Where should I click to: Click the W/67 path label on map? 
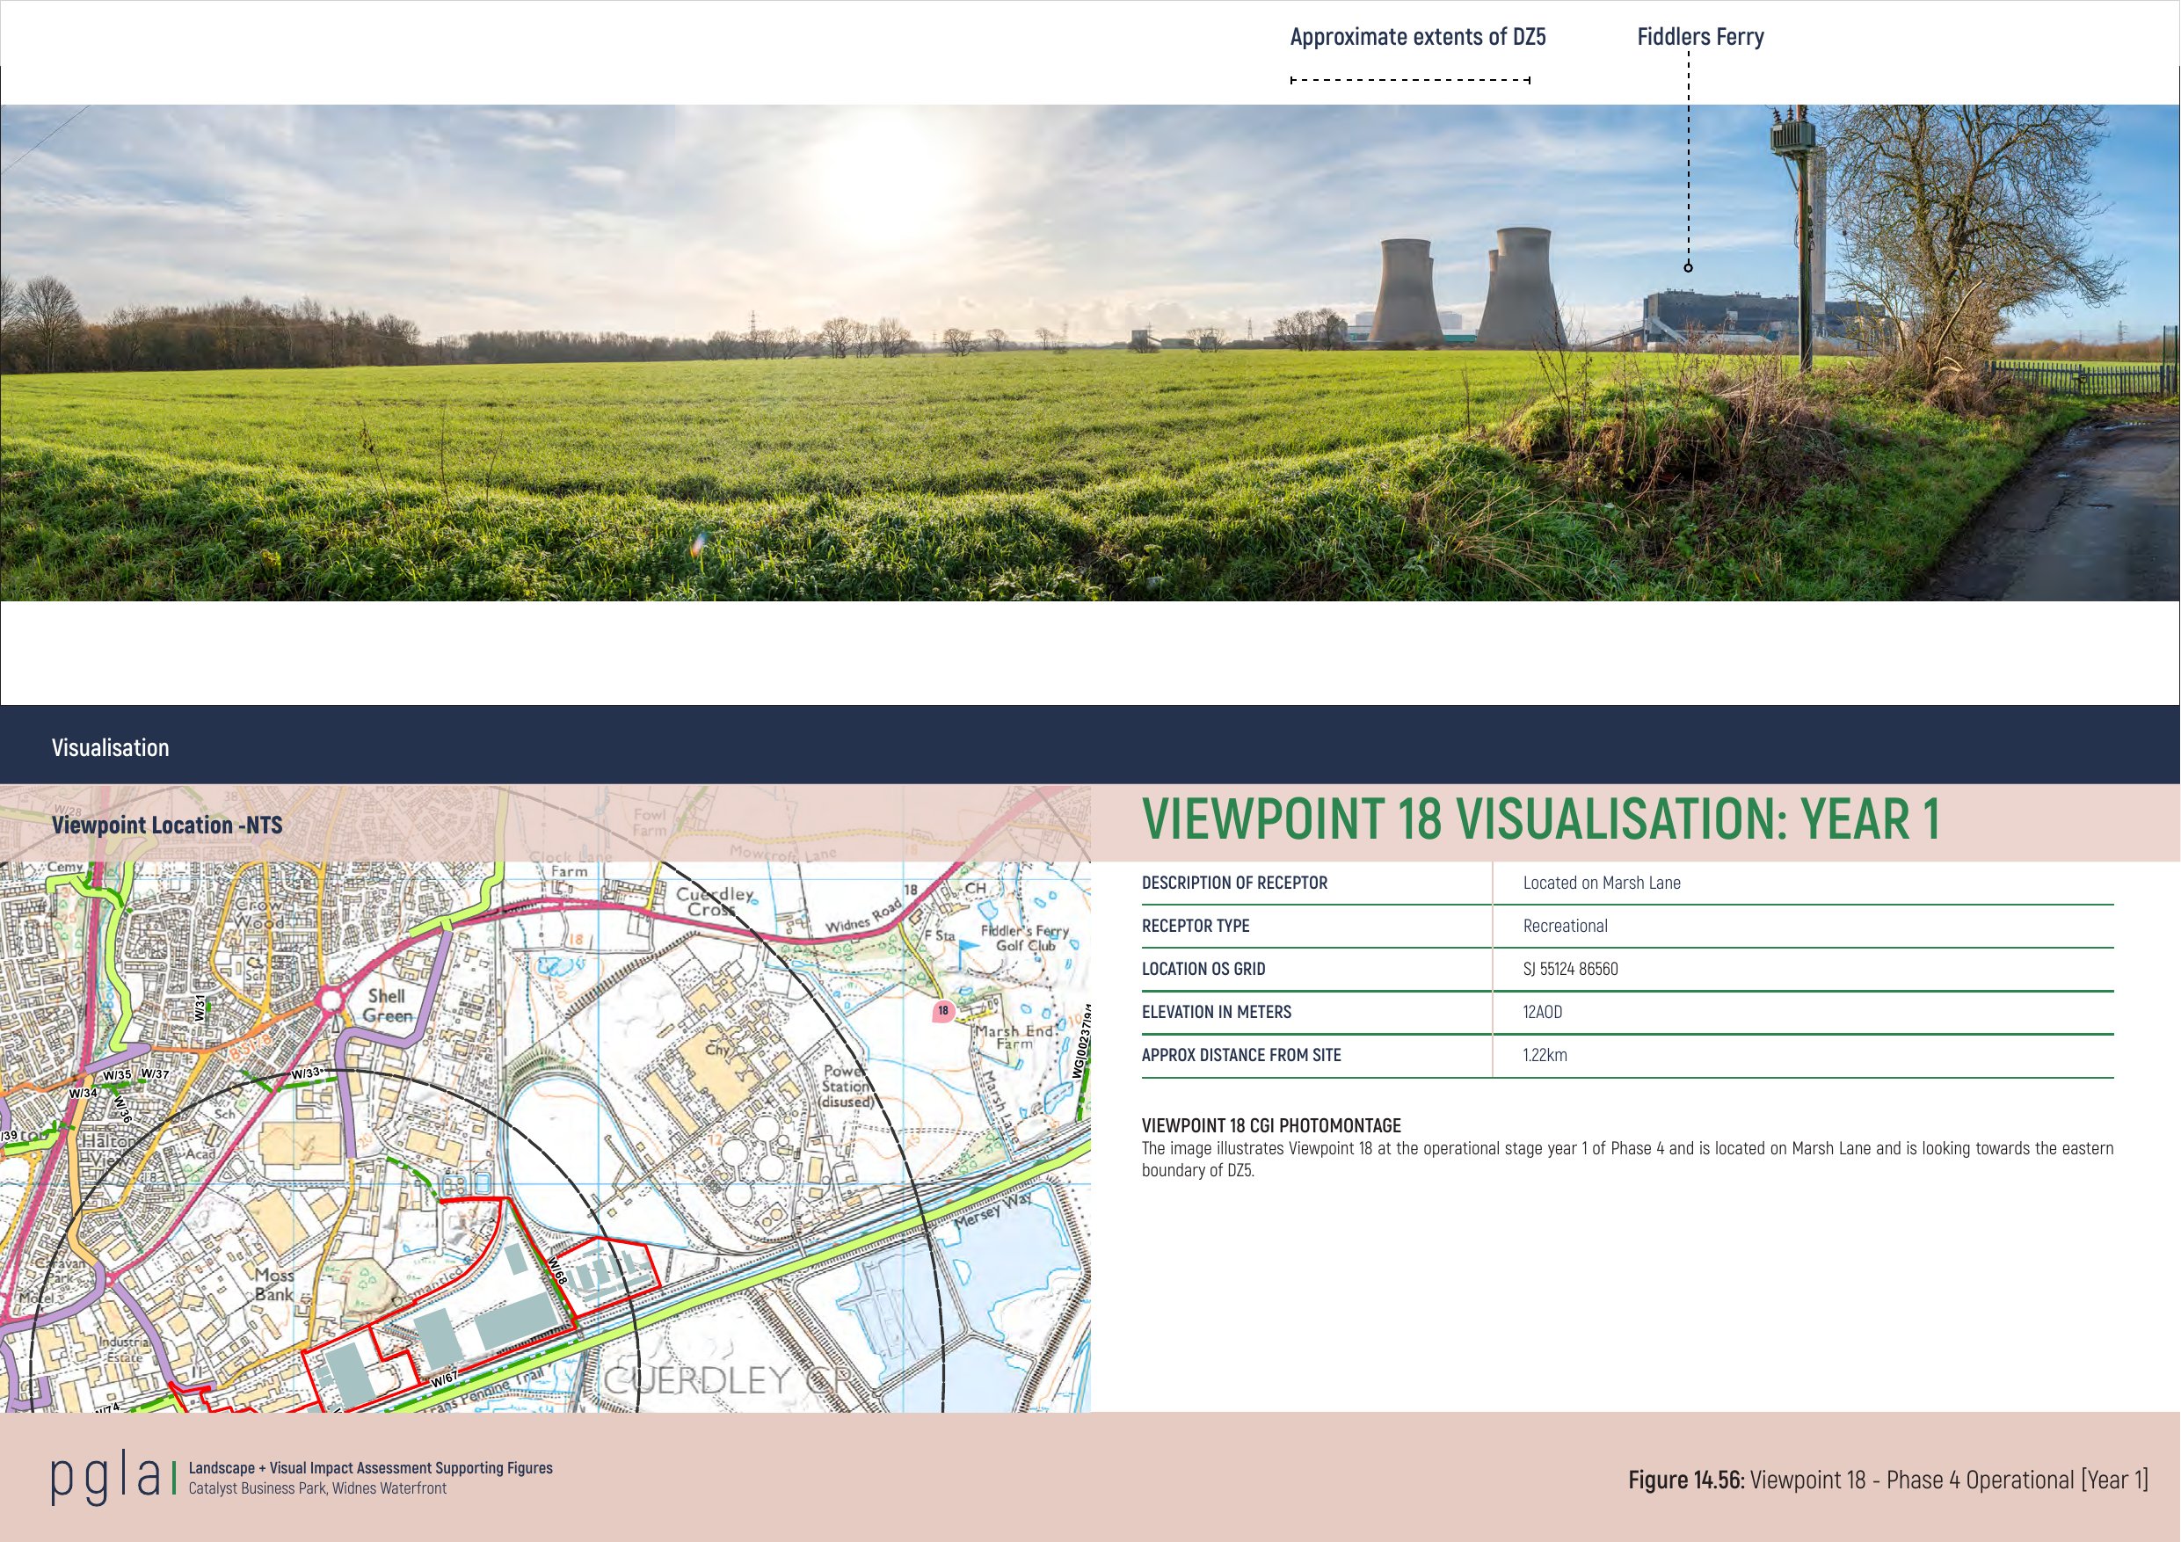click(445, 1378)
